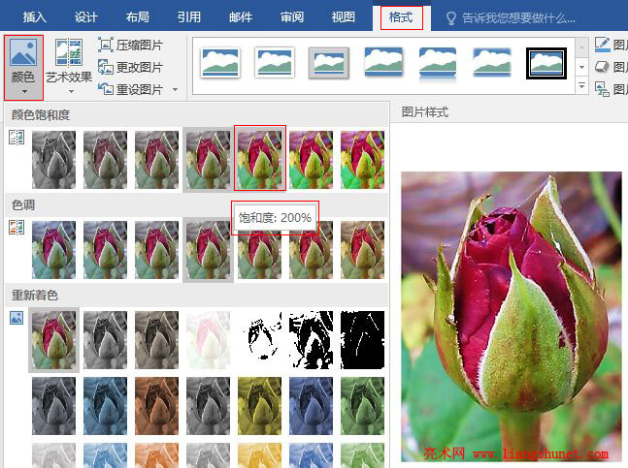Select the warmest color tone thumbnail
The height and width of the screenshot is (468, 628).
tap(362, 250)
